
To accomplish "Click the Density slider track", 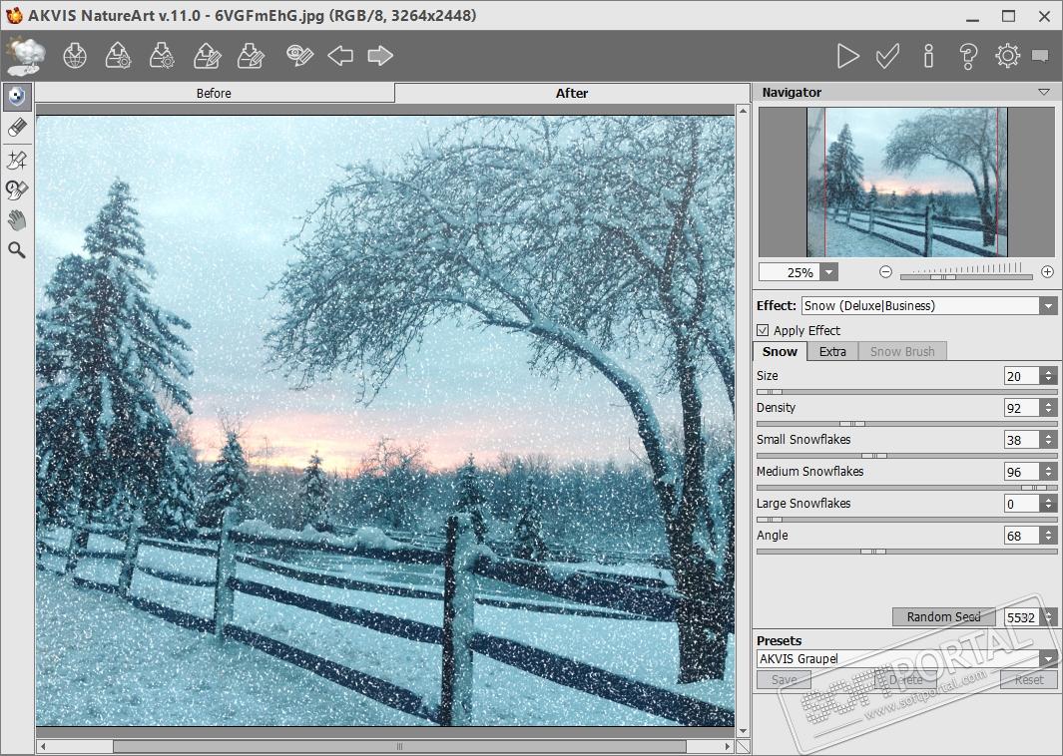I will click(x=906, y=424).
